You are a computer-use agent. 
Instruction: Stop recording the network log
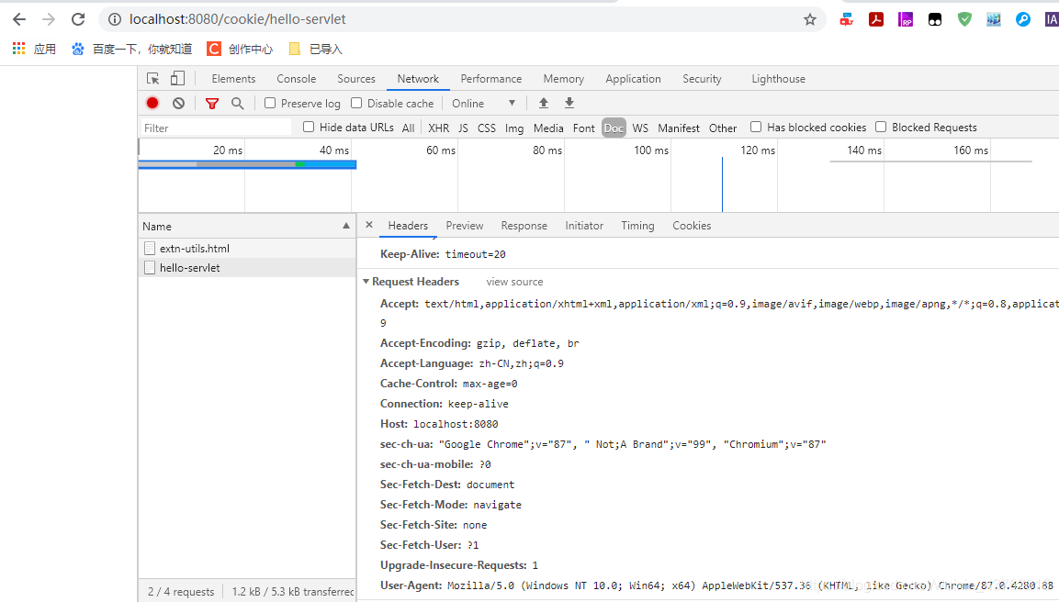coord(152,104)
